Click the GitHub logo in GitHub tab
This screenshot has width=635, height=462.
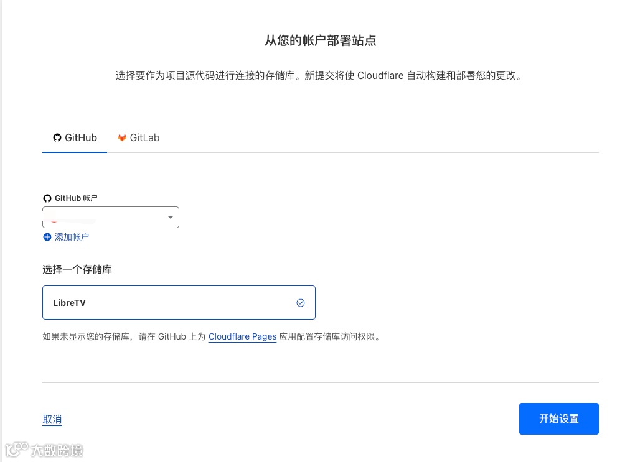coord(57,138)
